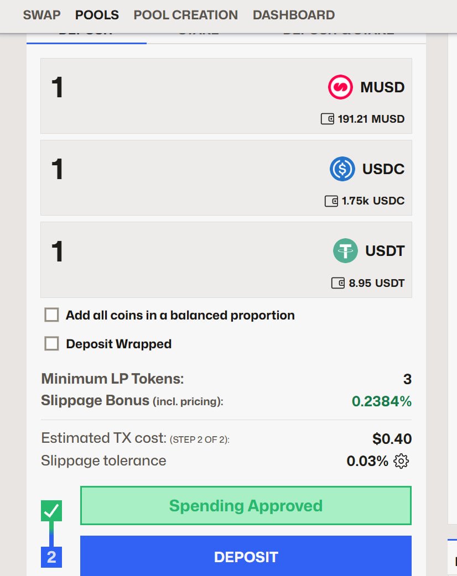The width and height of the screenshot is (457, 576).
Task: Go to the Pools section
Action: (x=97, y=15)
